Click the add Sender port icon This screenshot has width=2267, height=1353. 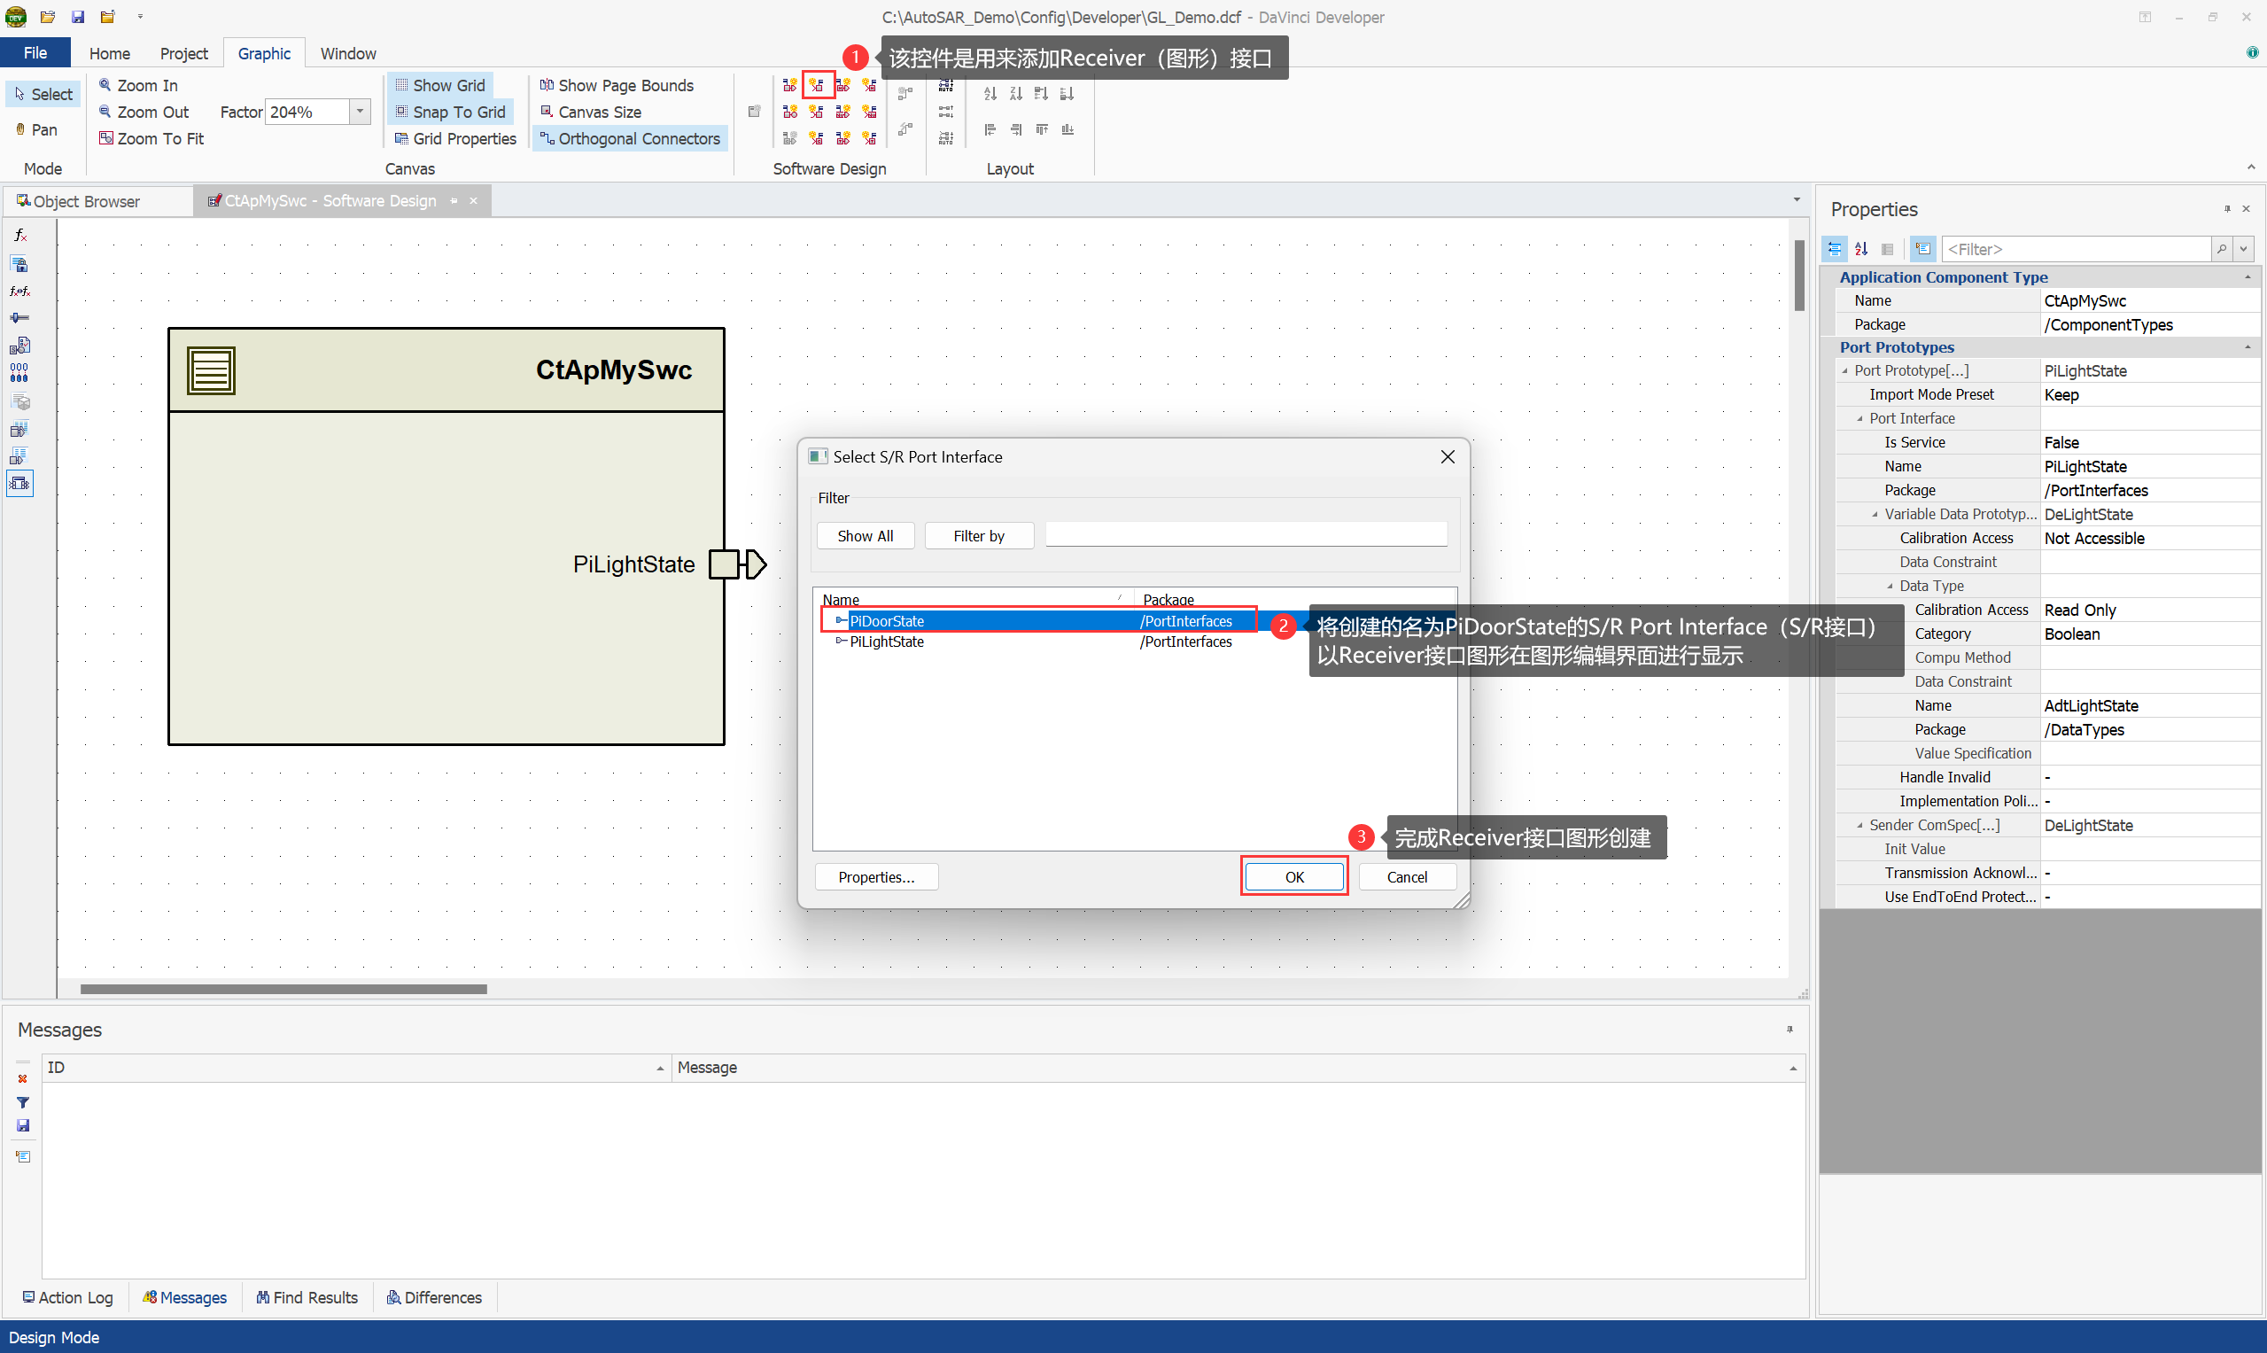[789, 85]
